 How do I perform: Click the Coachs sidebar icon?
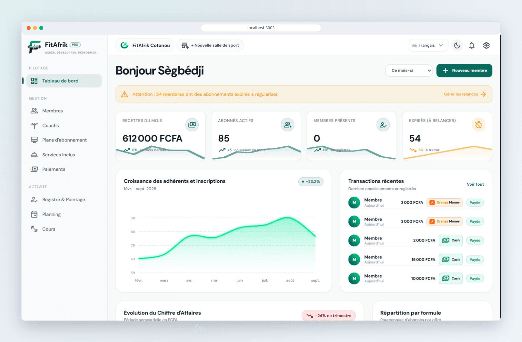pos(34,125)
